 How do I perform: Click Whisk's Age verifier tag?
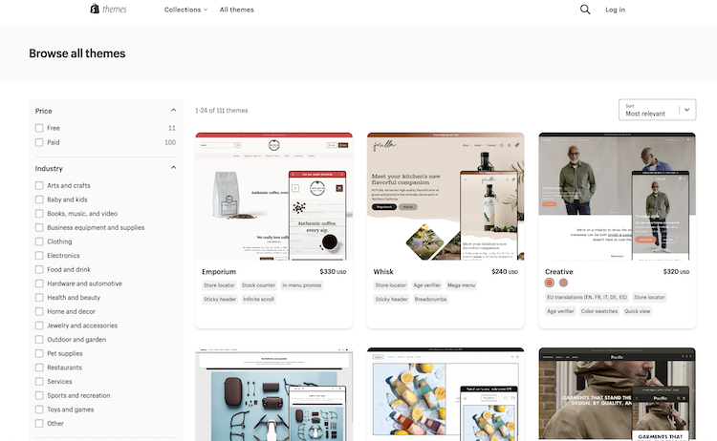426,285
